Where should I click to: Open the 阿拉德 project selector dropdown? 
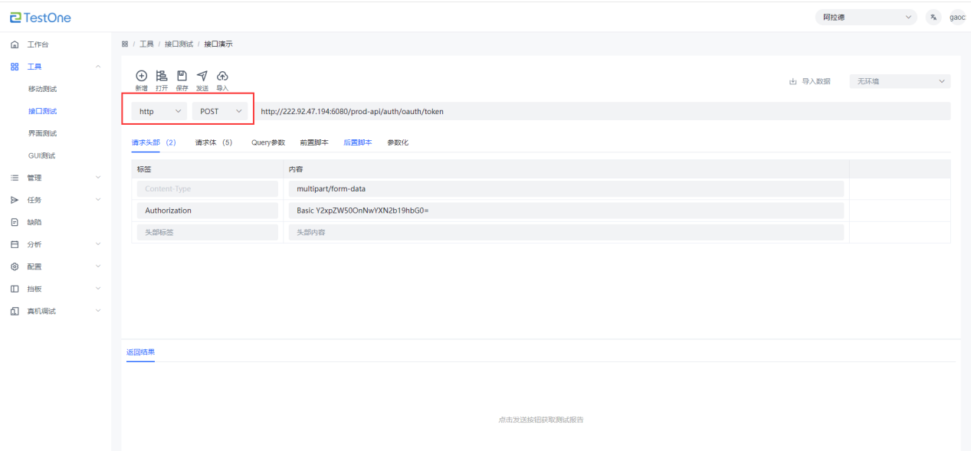tap(865, 18)
